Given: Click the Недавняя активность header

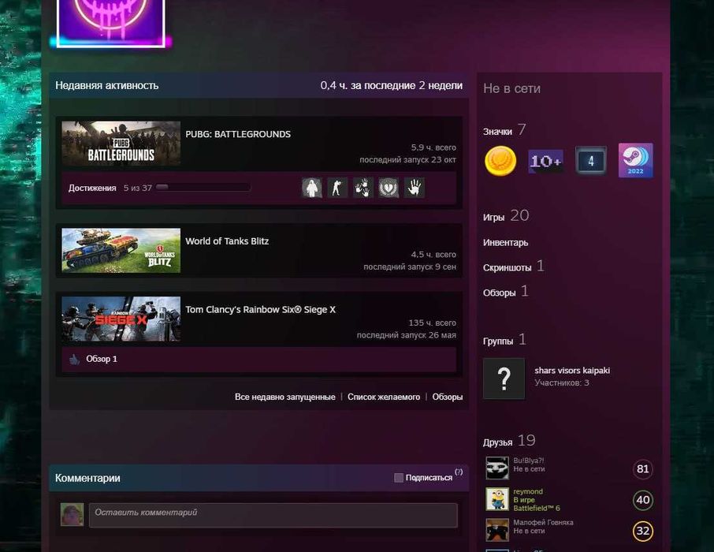Looking at the screenshot, I should [107, 86].
